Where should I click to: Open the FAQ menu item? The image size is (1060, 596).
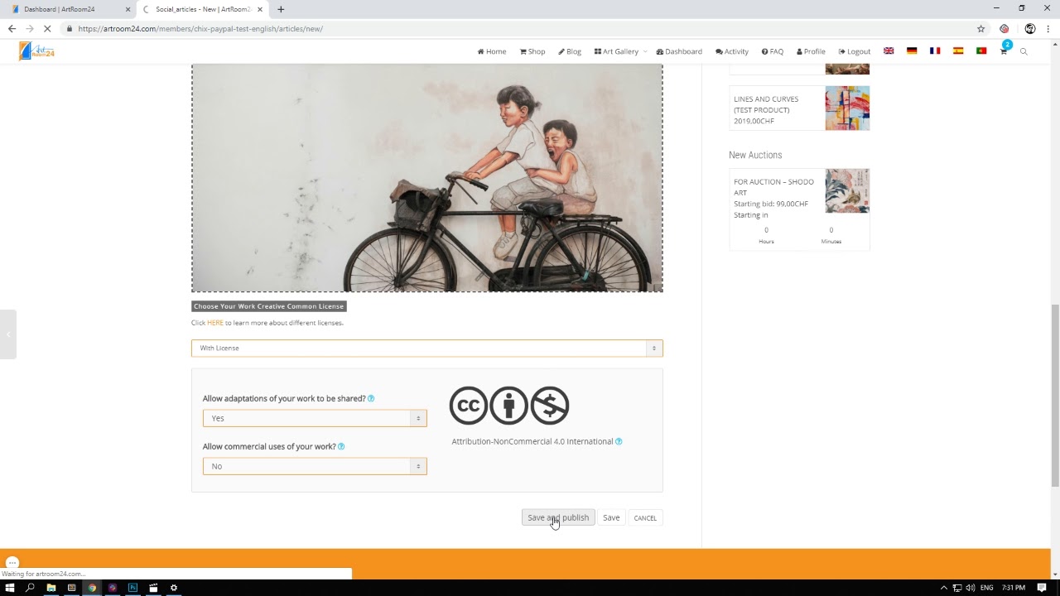(x=773, y=51)
